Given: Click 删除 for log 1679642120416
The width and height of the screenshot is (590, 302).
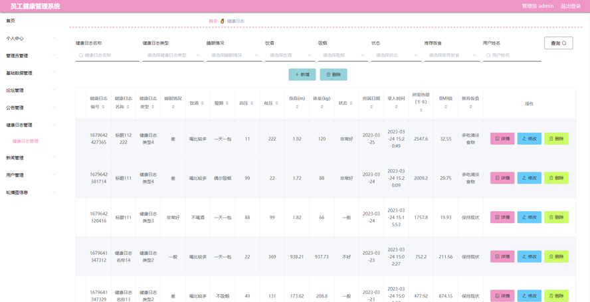Looking at the screenshot, I should tap(556, 217).
